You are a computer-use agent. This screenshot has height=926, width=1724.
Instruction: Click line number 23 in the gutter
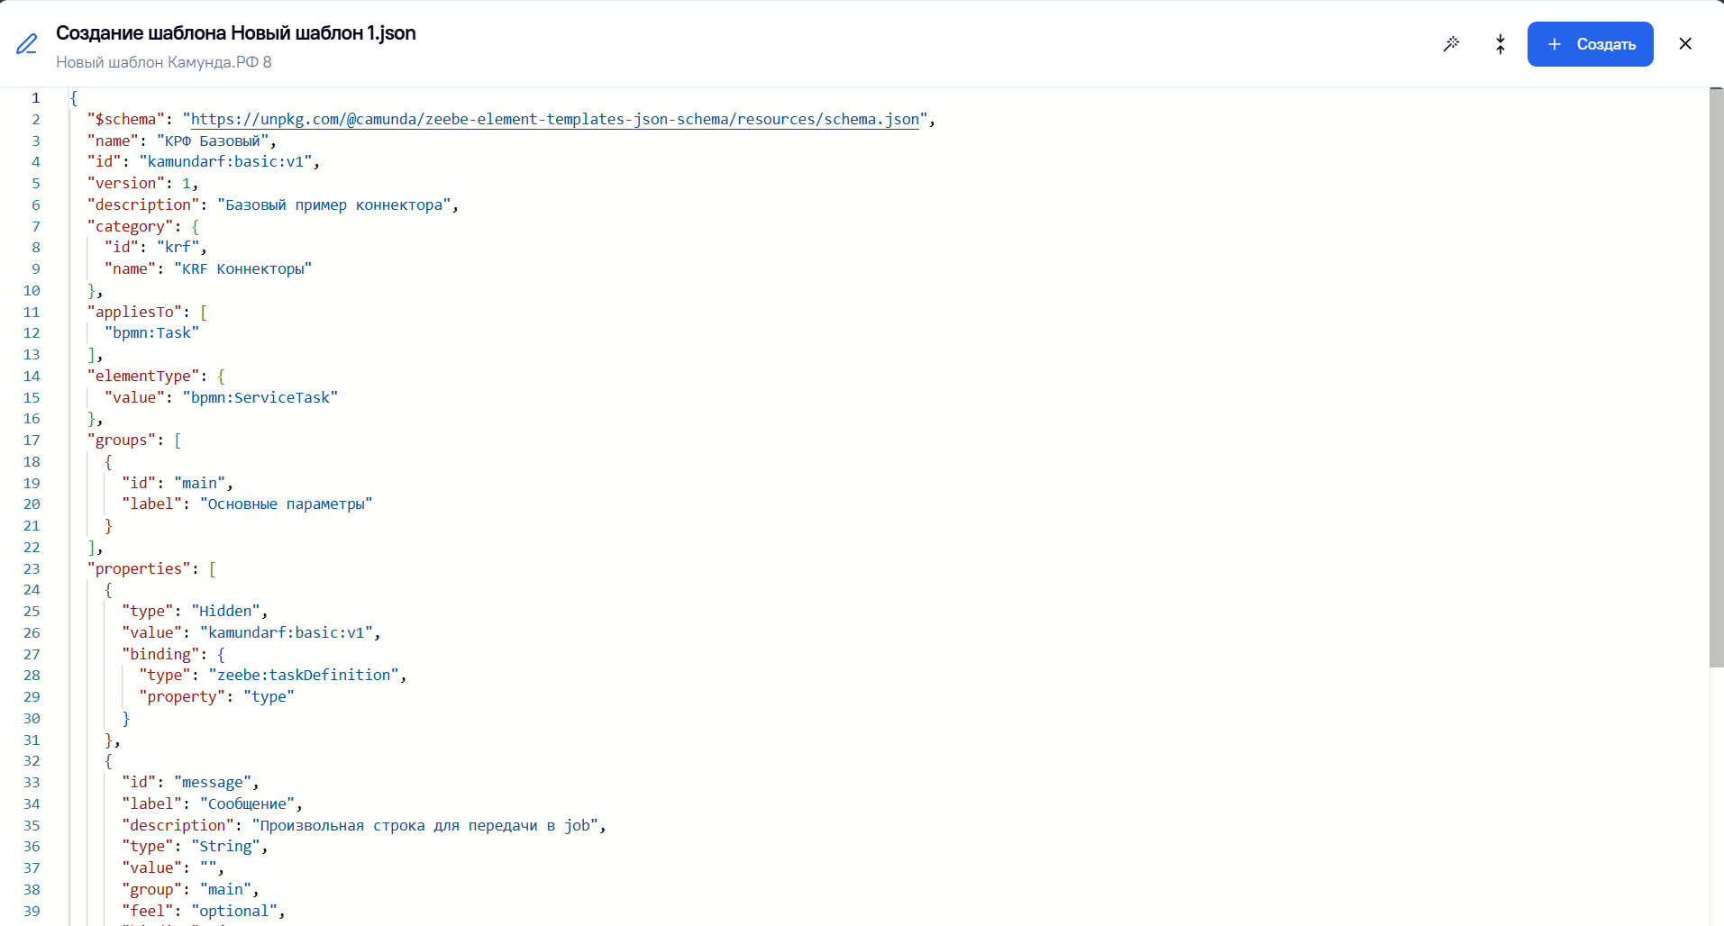pos(32,568)
